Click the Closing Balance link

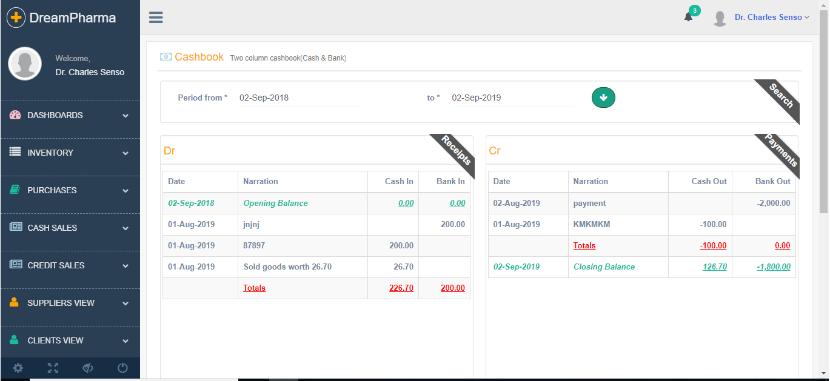[604, 267]
